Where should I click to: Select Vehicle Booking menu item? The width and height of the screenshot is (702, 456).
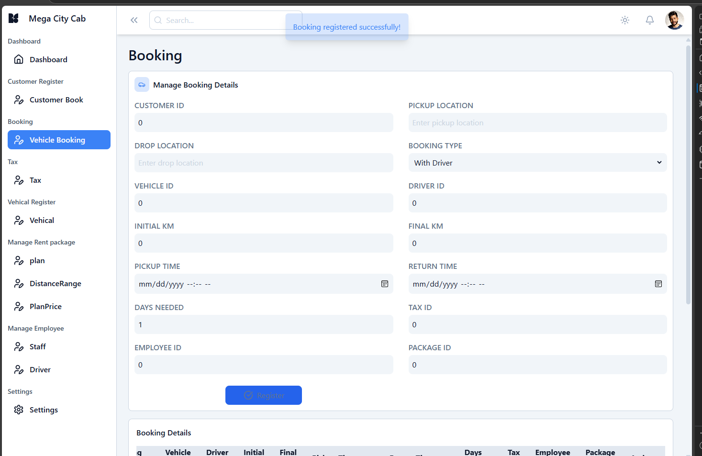59,140
